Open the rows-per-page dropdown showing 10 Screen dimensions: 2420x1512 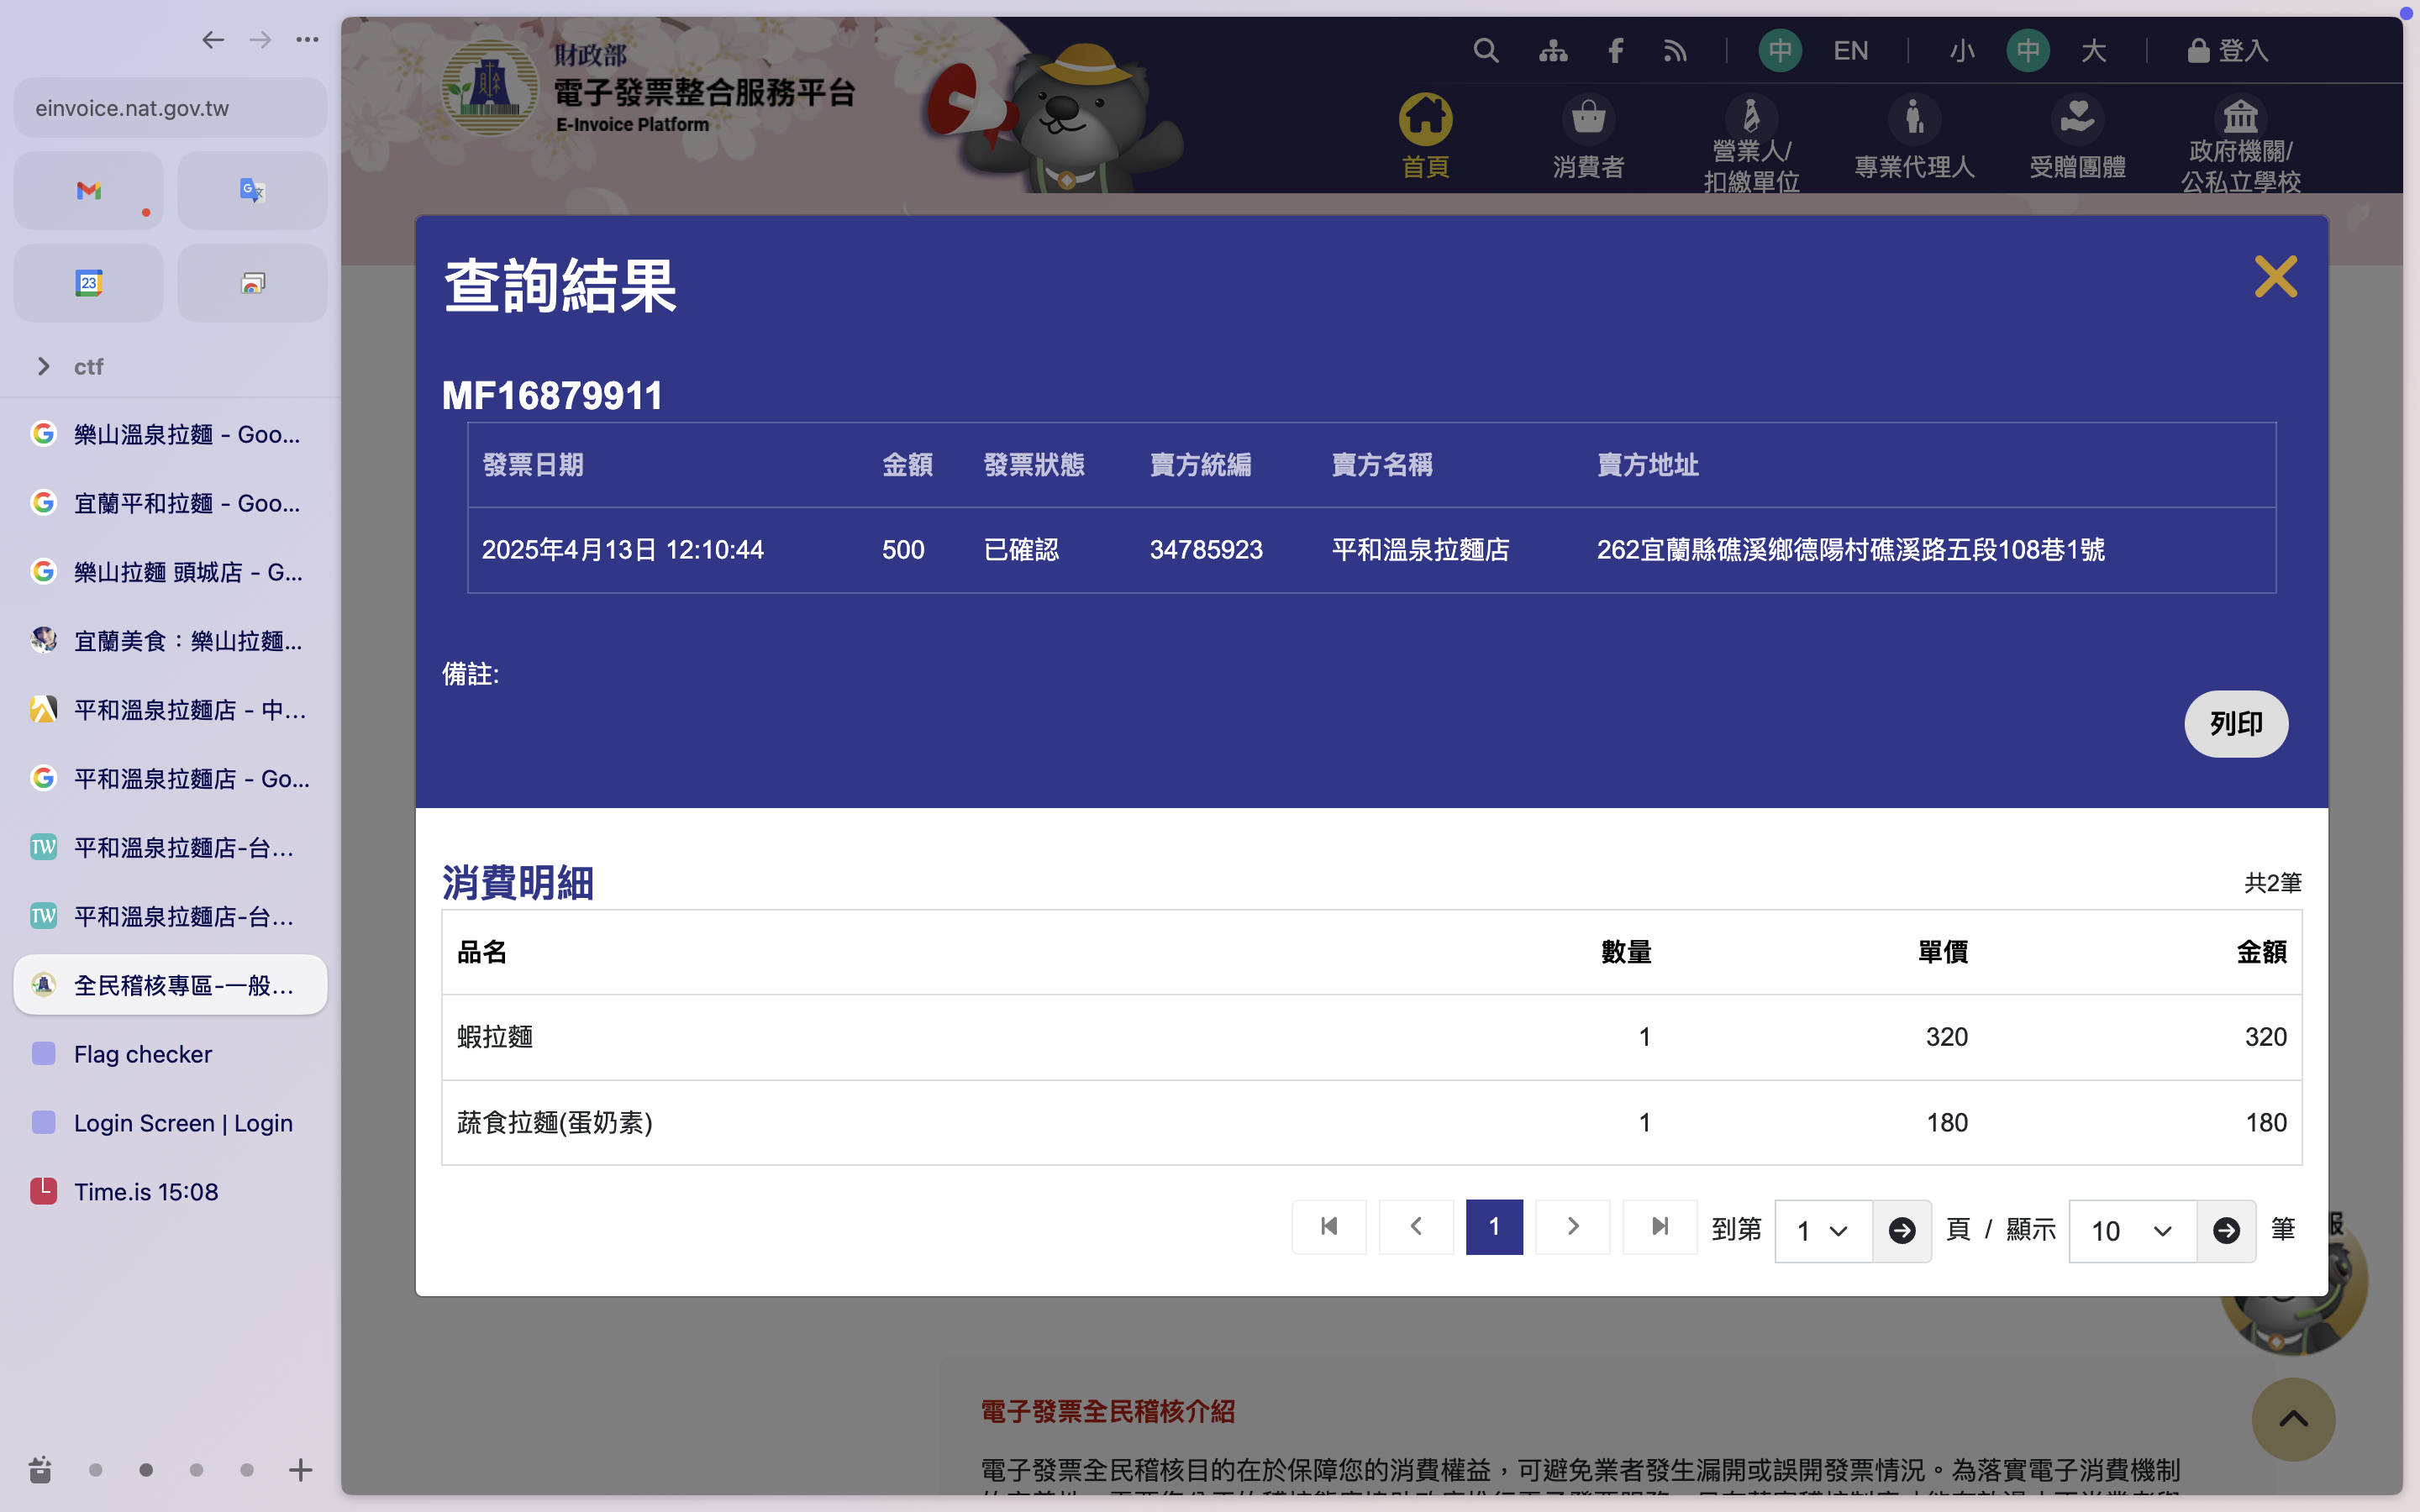point(2131,1230)
